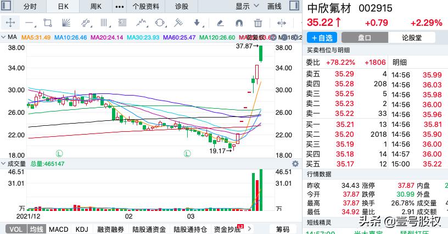This screenshot has height=234, width=448.
Task: Open the 个股资料 tab
Action: point(145,6)
